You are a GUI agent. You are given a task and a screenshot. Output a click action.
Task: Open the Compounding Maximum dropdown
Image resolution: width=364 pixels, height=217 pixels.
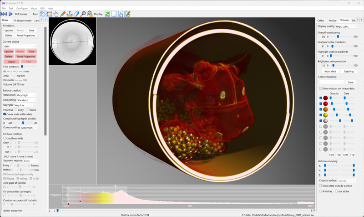[29, 128]
